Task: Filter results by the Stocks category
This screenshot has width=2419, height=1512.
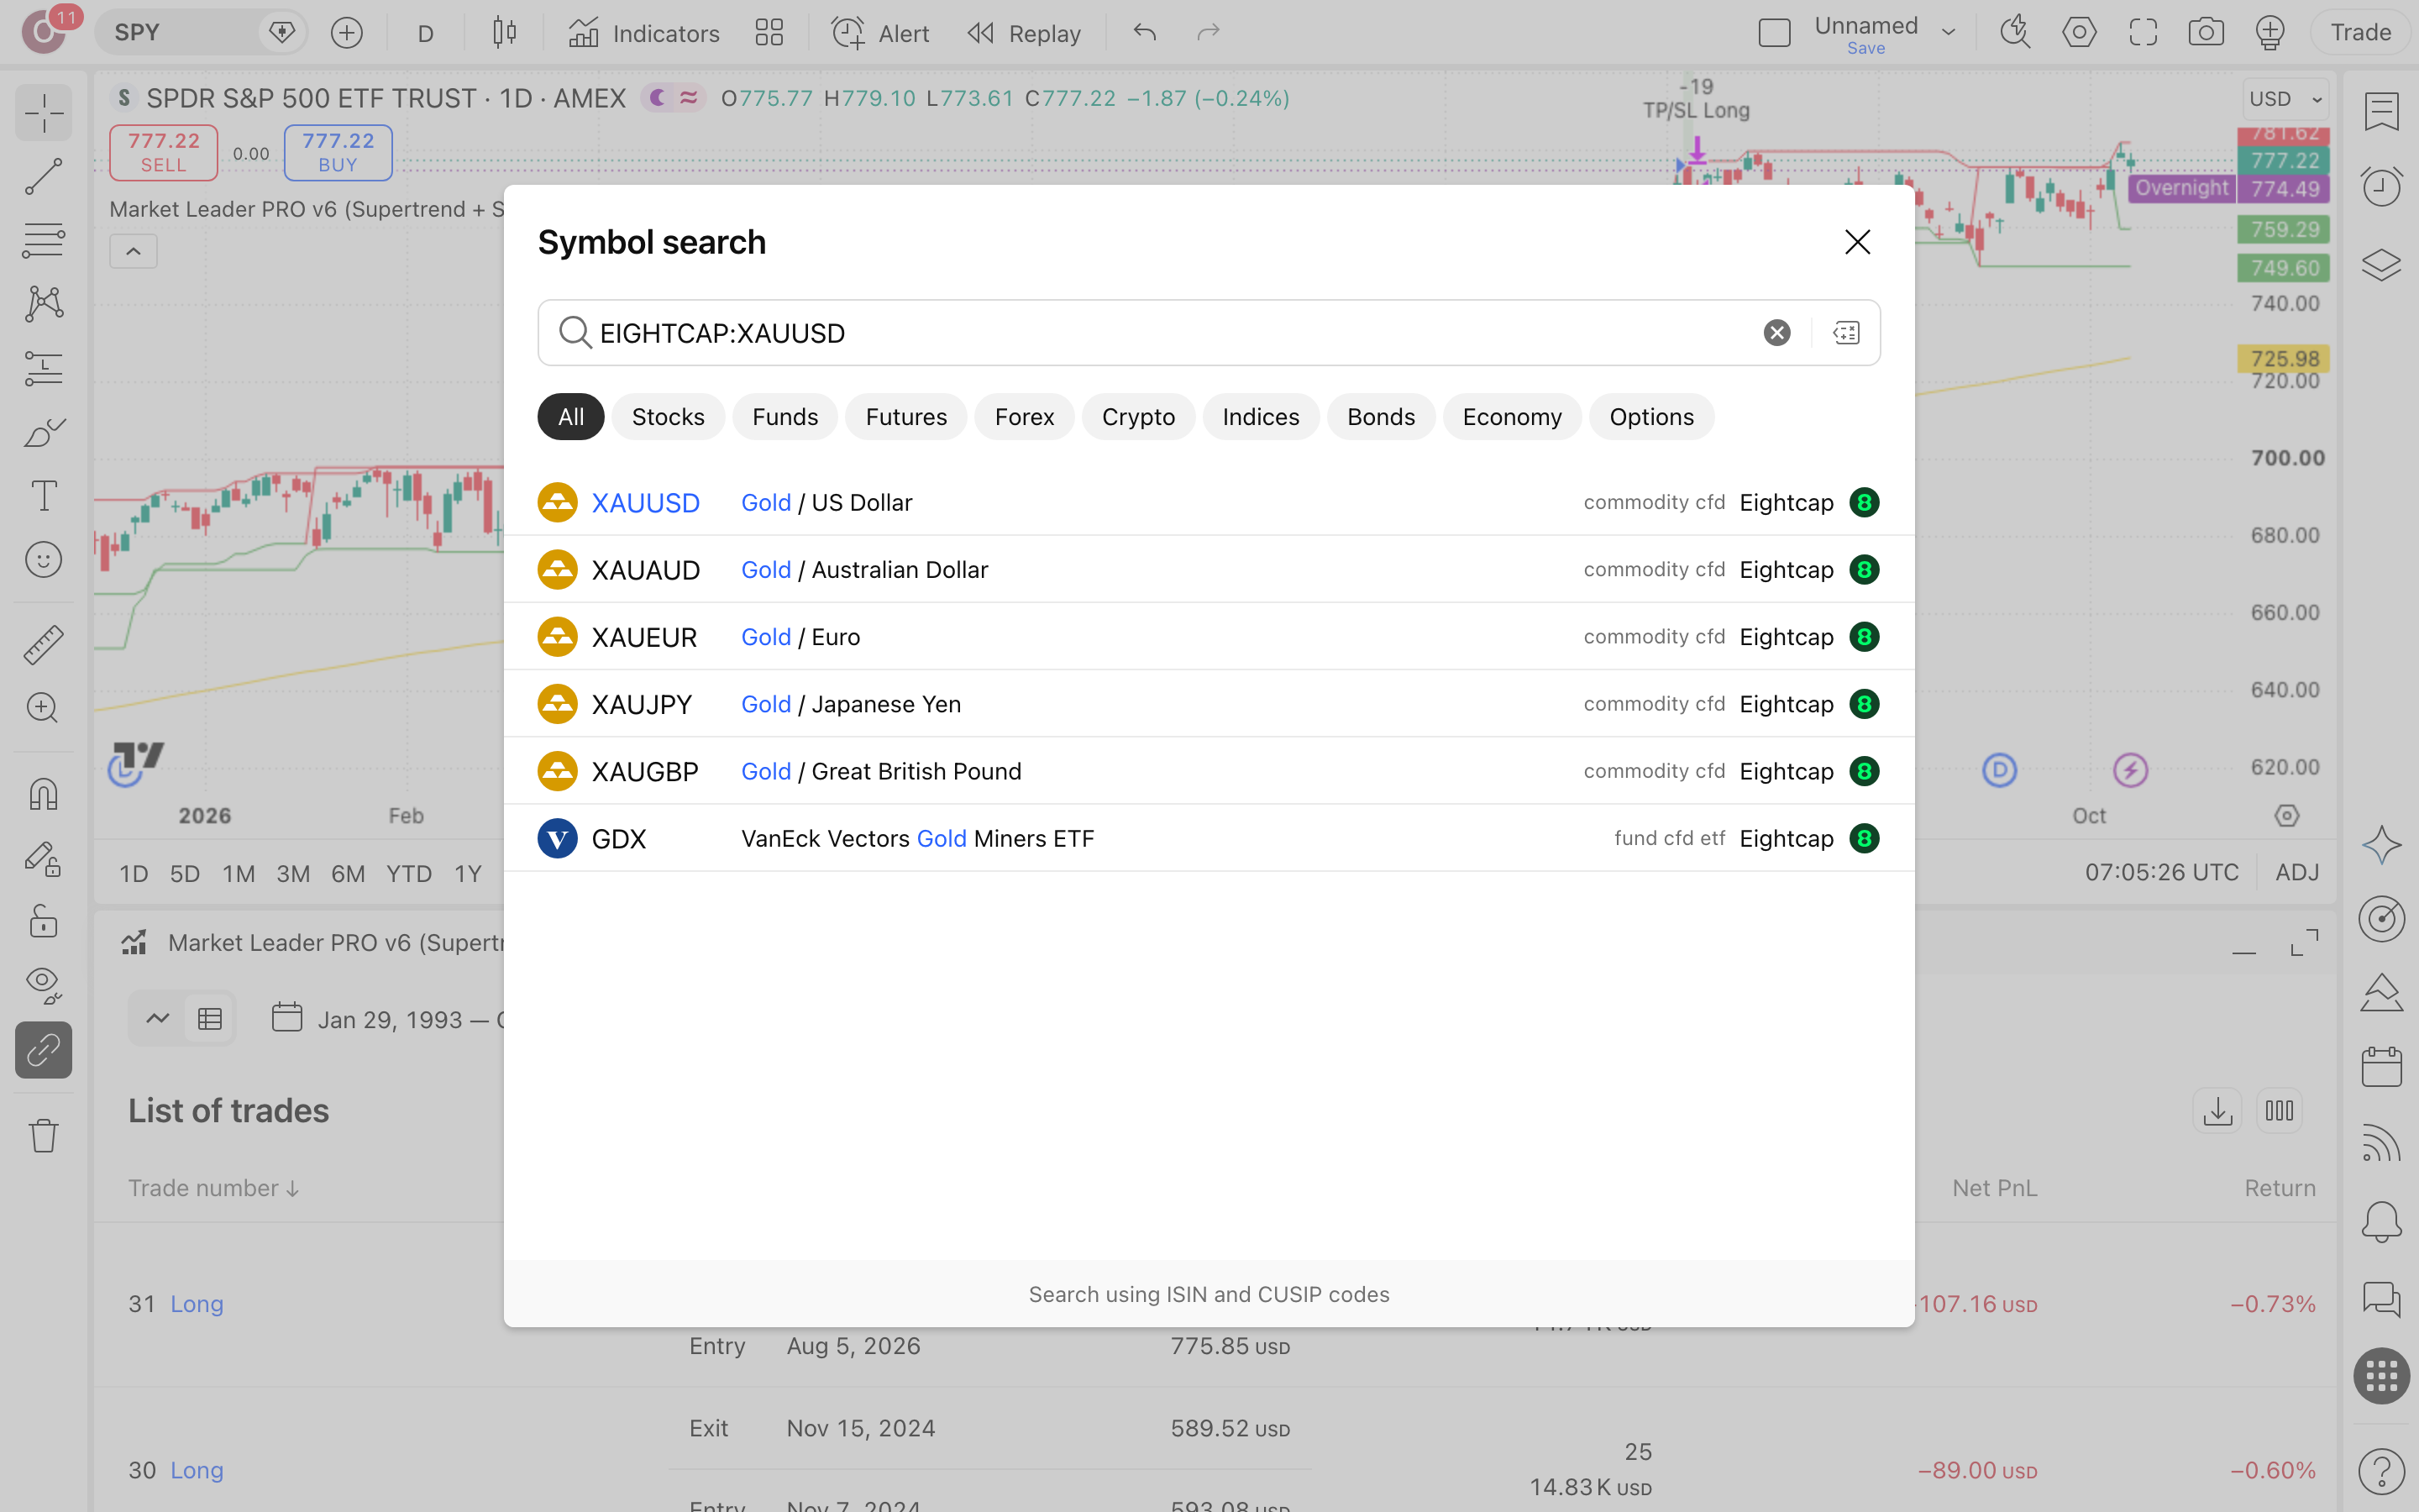Action: point(668,417)
